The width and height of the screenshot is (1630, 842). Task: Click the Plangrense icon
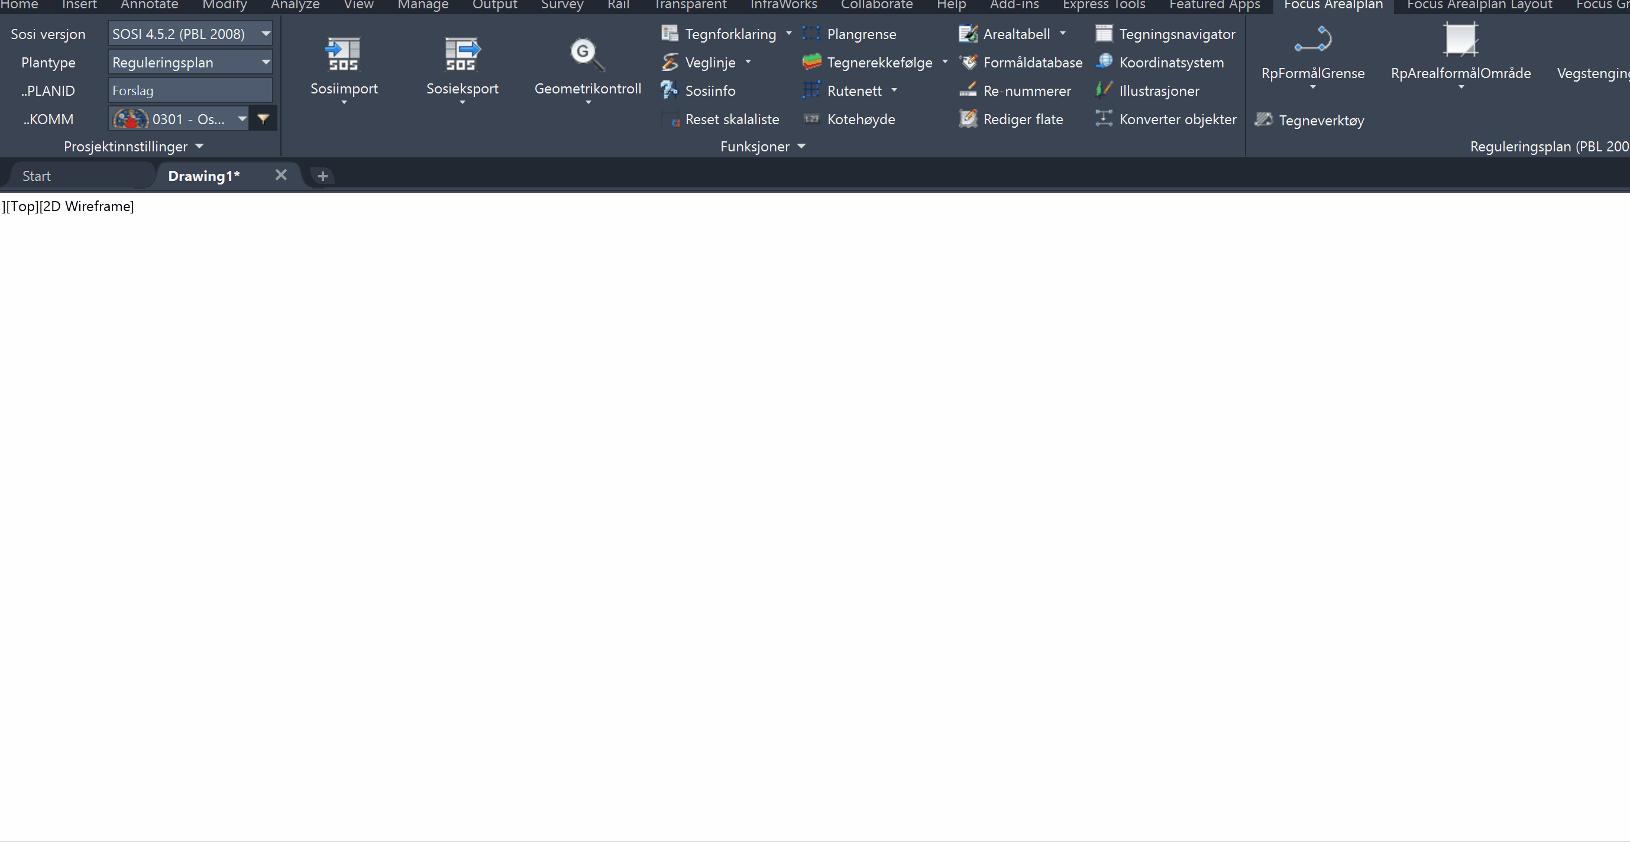811,34
